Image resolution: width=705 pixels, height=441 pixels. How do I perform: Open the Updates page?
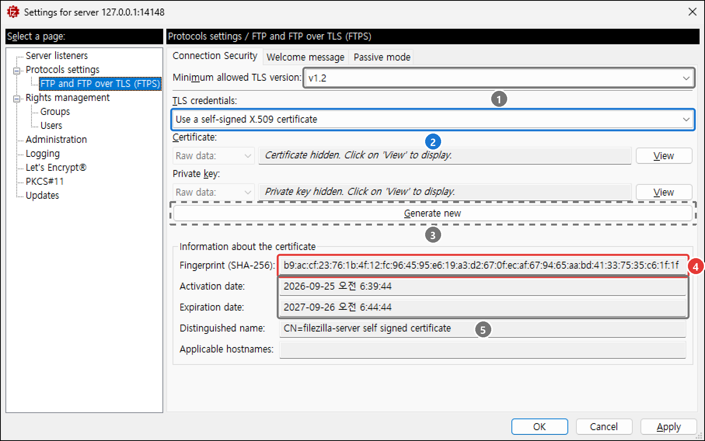(42, 195)
